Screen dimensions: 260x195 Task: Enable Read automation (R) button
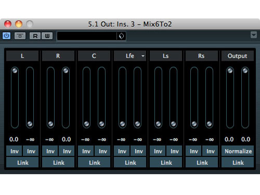tap(35, 36)
